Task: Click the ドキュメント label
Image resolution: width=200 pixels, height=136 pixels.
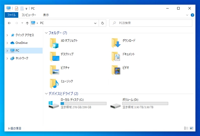Action: (128, 54)
